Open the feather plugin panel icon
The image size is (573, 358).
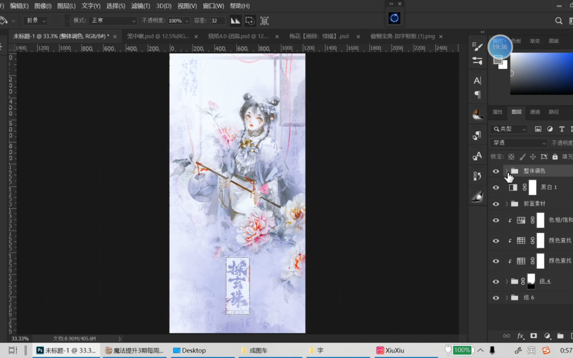(477, 115)
